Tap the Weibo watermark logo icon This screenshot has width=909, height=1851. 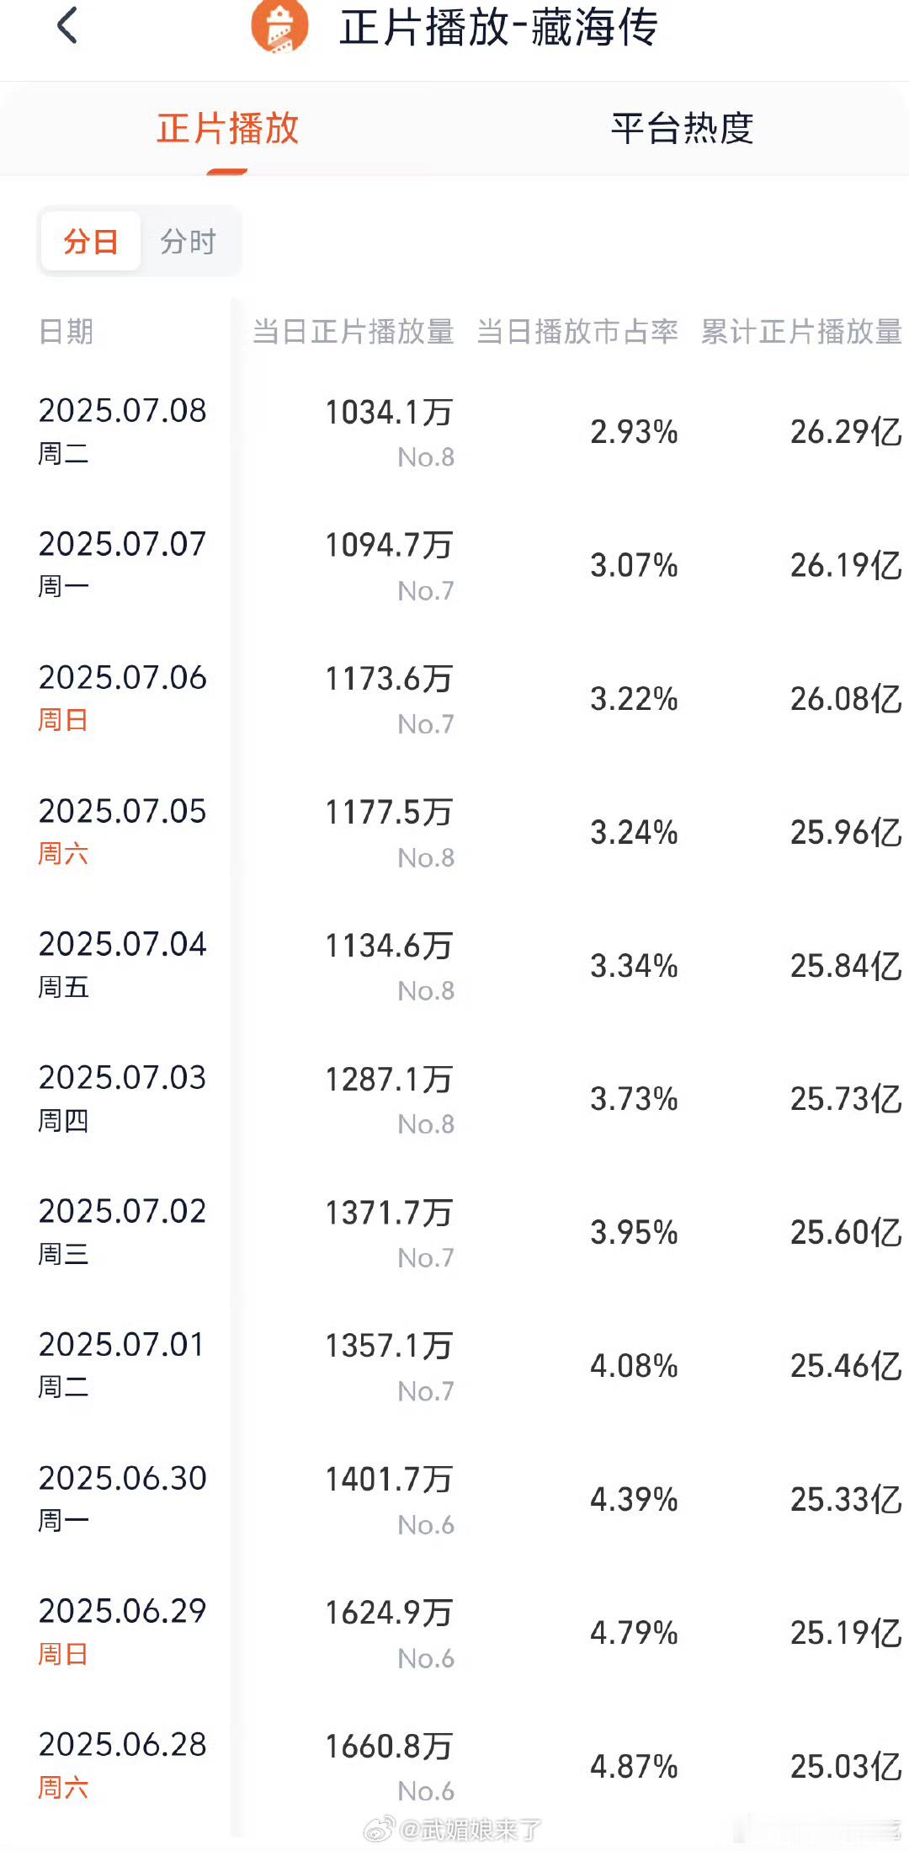[378, 1830]
